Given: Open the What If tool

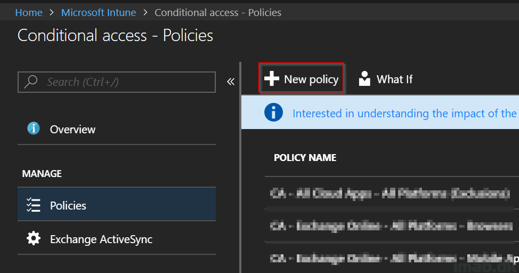Looking at the screenshot, I should click(386, 79).
